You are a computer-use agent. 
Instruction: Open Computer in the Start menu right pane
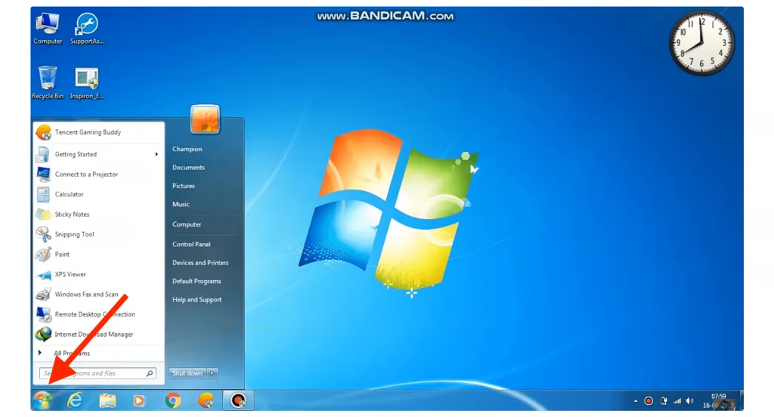click(x=187, y=224)
